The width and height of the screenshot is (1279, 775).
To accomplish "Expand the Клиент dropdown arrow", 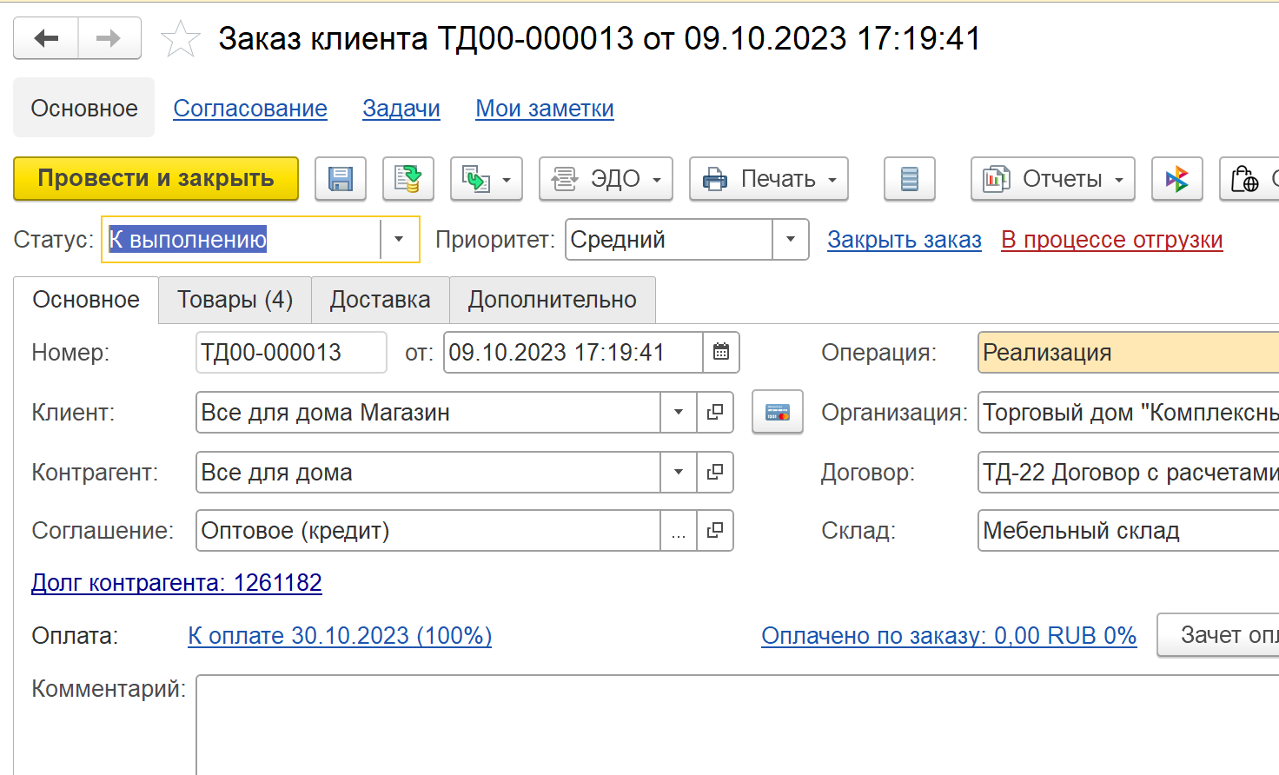I will (x=679, y=413).
